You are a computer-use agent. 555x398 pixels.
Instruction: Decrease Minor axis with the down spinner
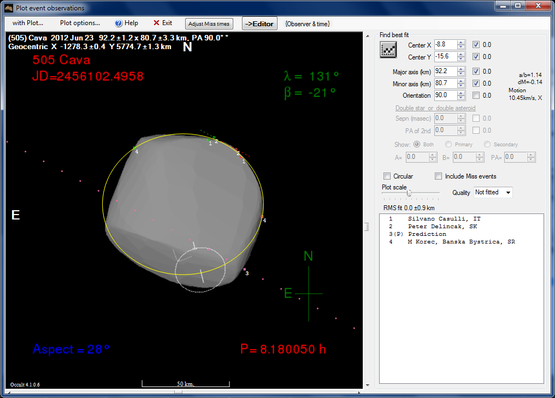(x=461, y=86)
